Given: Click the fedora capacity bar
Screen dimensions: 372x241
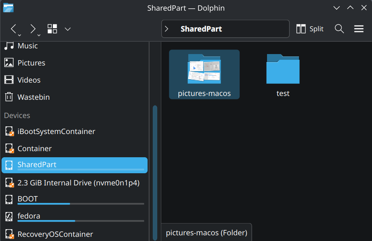Looking at the screenshot, I should pyautogui.click(x=81, y=221).
